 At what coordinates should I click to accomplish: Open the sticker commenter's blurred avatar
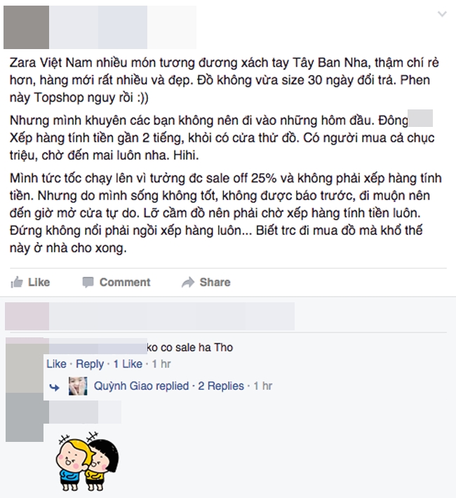point(25,417)
